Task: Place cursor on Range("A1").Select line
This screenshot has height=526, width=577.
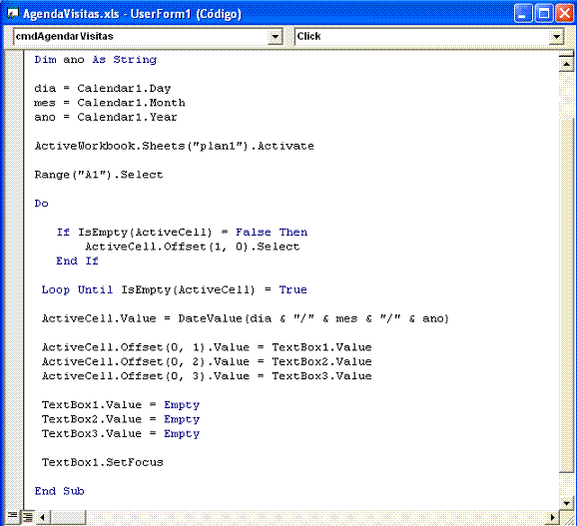Action: click(x=99, y=175)
